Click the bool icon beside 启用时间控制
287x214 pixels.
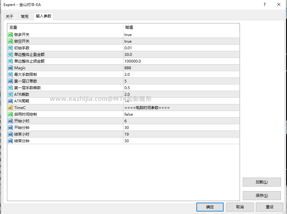coord(10,114)
